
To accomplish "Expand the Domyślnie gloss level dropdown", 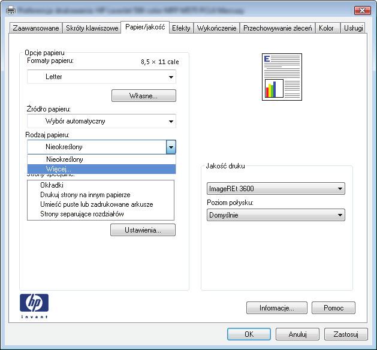I will click(x=276, y=215).
